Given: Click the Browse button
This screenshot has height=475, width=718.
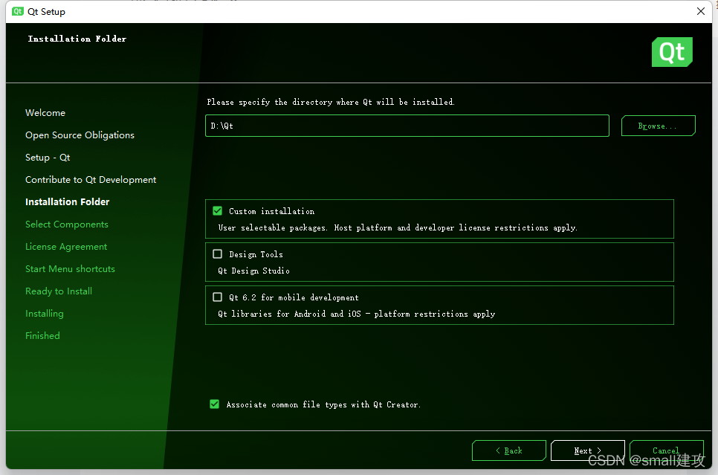Looking at the screenshot, I should (658, 126).
